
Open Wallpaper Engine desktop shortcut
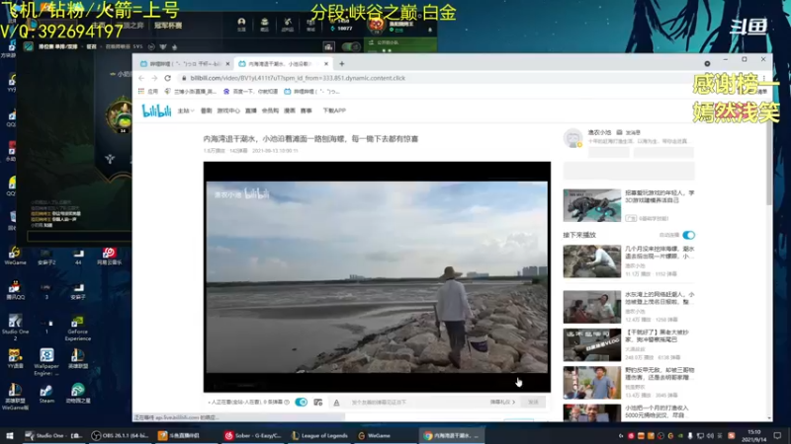(46, 362)
